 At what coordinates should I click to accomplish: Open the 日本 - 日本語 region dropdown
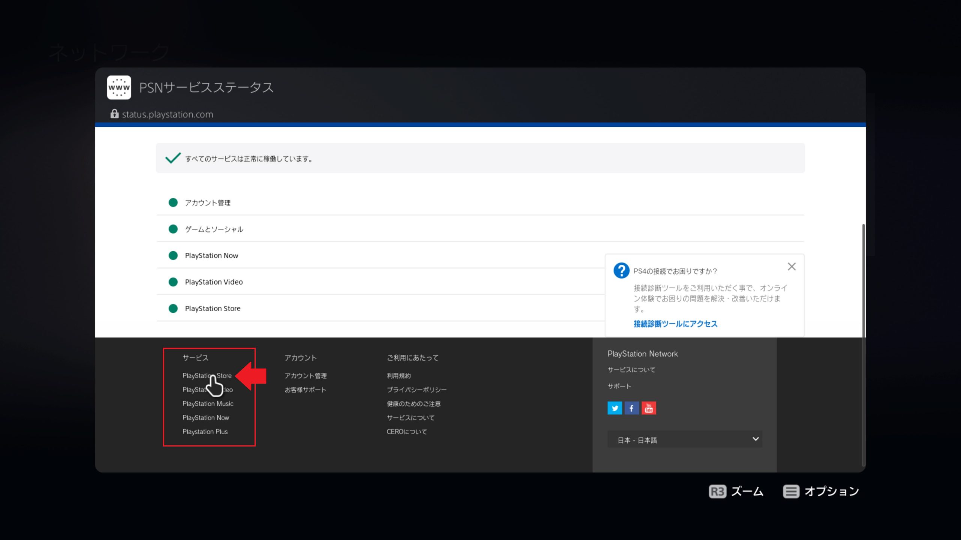(x=685, y=439)
